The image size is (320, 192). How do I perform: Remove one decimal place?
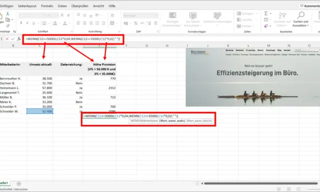(x=155, y=23)
